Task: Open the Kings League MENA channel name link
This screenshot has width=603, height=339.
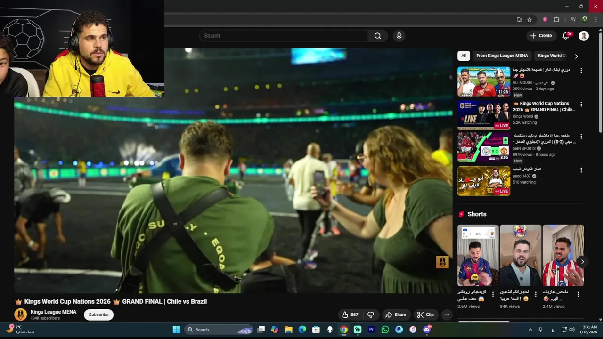Action: point(53,312)
